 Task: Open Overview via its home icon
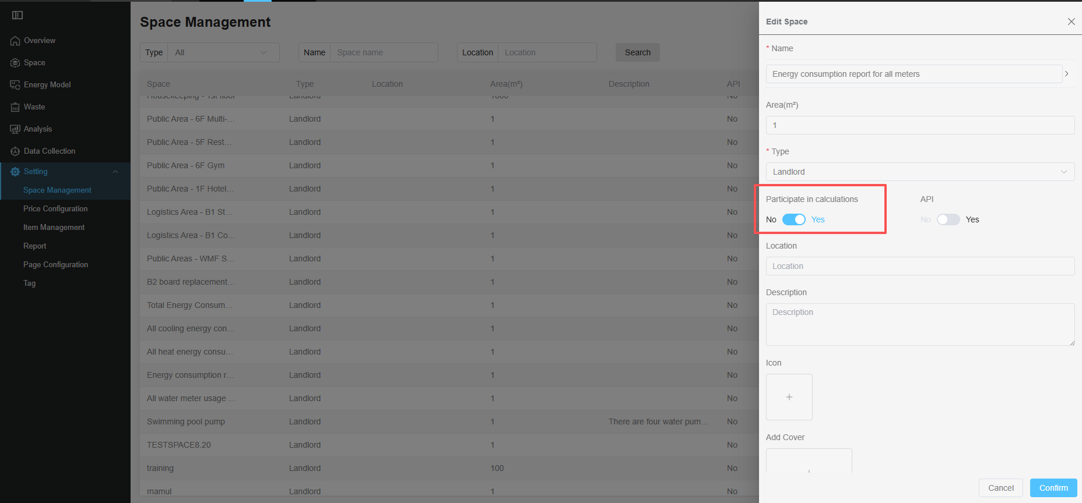15,41
